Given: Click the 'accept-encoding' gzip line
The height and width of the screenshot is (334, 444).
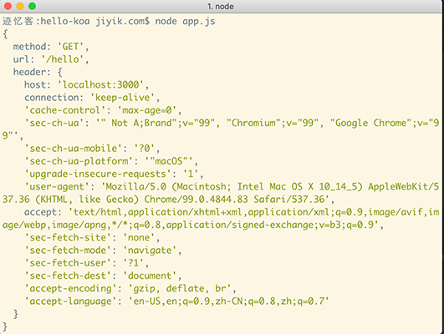Looking at the screenshot, I should click(130, 288).
